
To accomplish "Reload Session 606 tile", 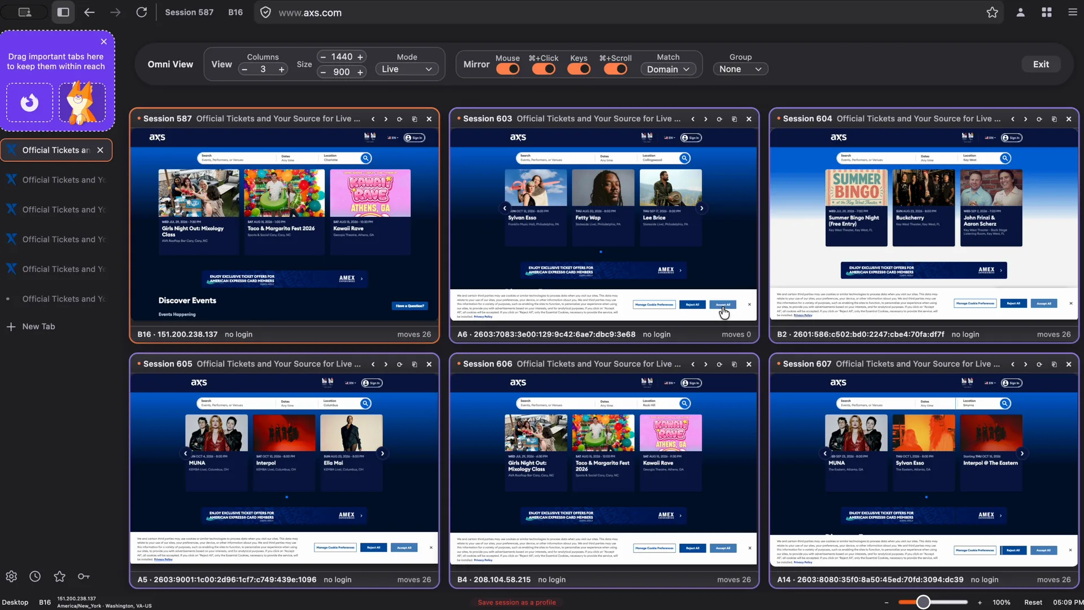I will (719, 364).
